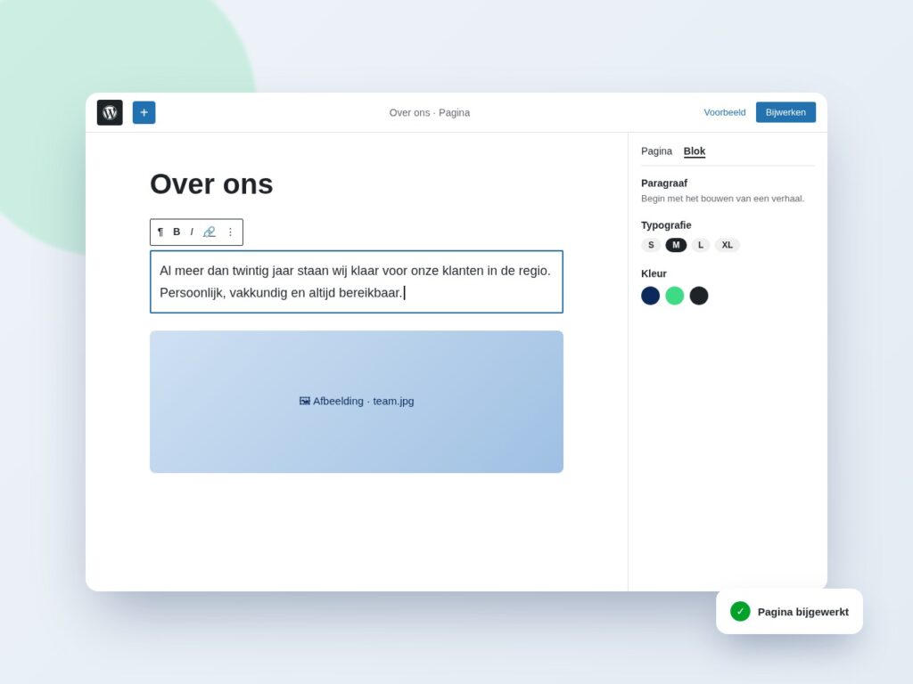Insert a link using the link icon

click(x=209, y=232)
